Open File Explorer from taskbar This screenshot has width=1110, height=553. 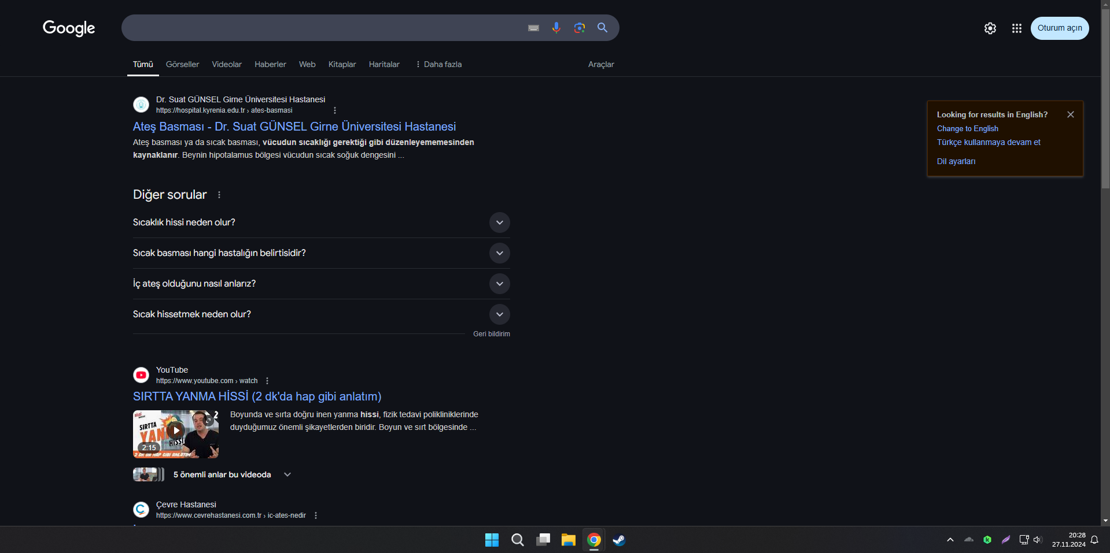click(569, 540)
